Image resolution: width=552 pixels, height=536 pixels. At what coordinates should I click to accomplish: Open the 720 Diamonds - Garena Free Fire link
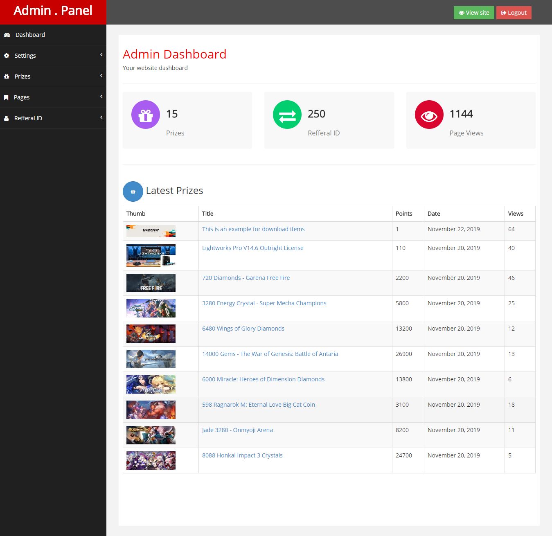point(246,278)
